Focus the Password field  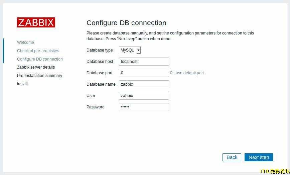pos(144,107)
